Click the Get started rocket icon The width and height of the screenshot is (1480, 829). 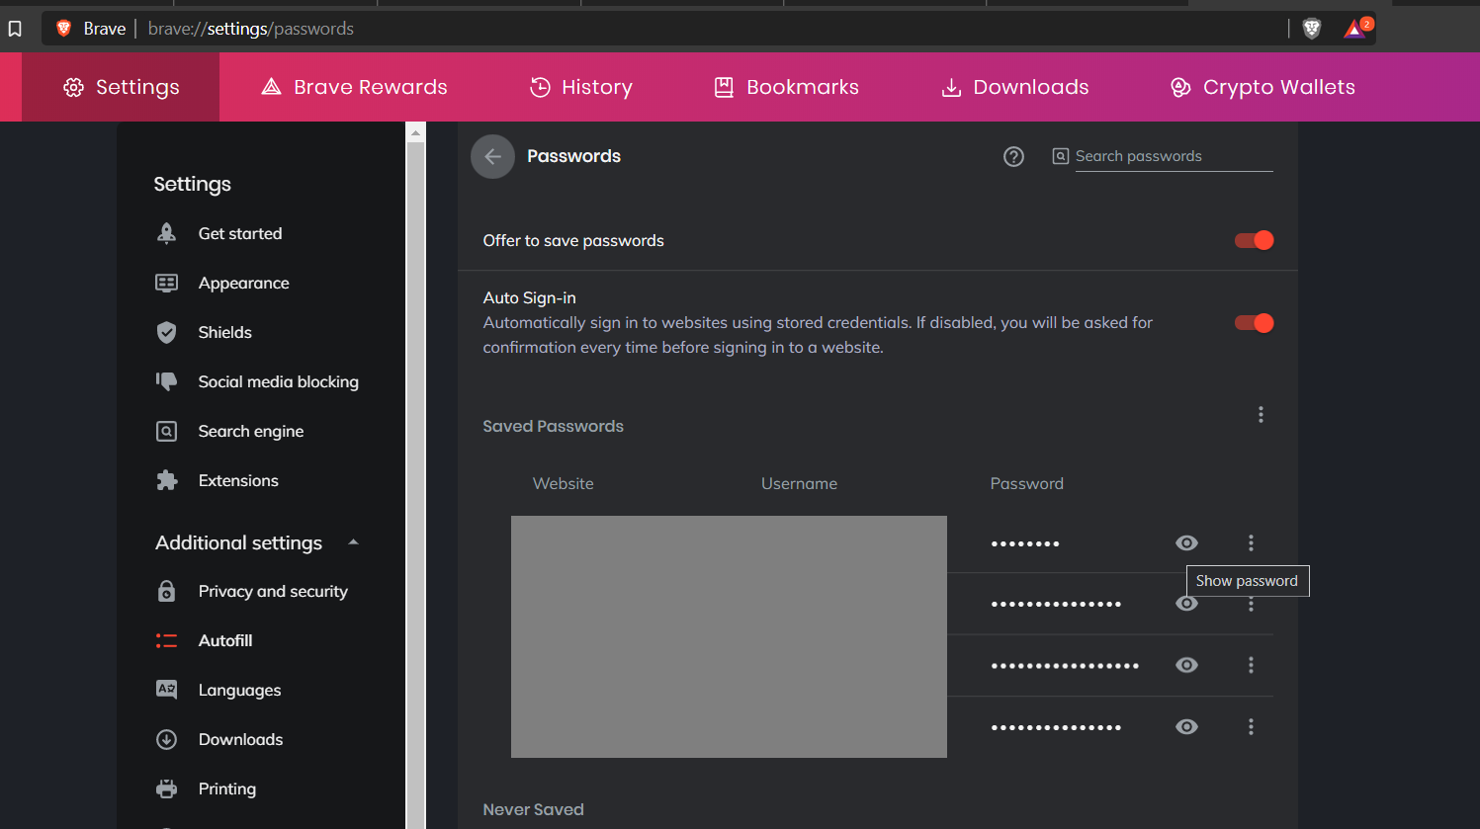pos(166,233)
